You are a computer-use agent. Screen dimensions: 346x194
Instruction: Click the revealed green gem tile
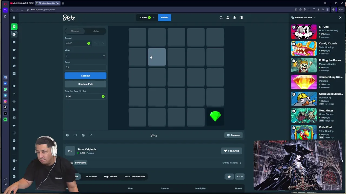[215, 117]
